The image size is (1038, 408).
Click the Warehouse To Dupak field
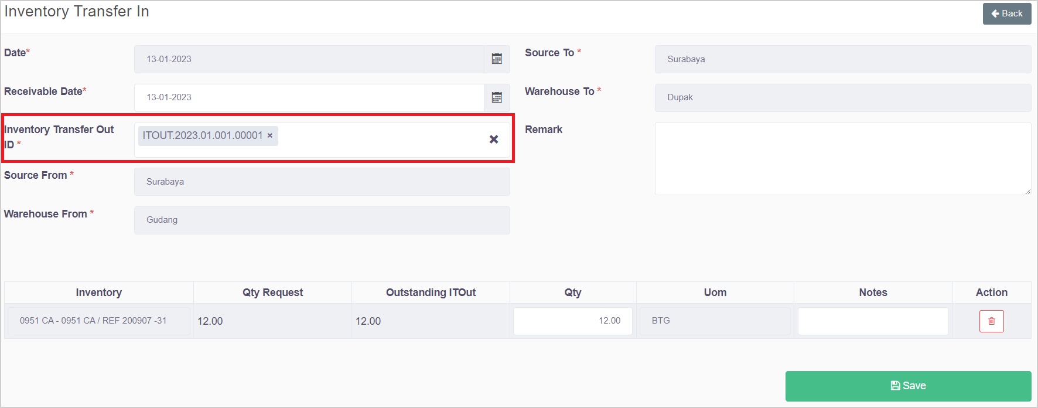(842, 98)
